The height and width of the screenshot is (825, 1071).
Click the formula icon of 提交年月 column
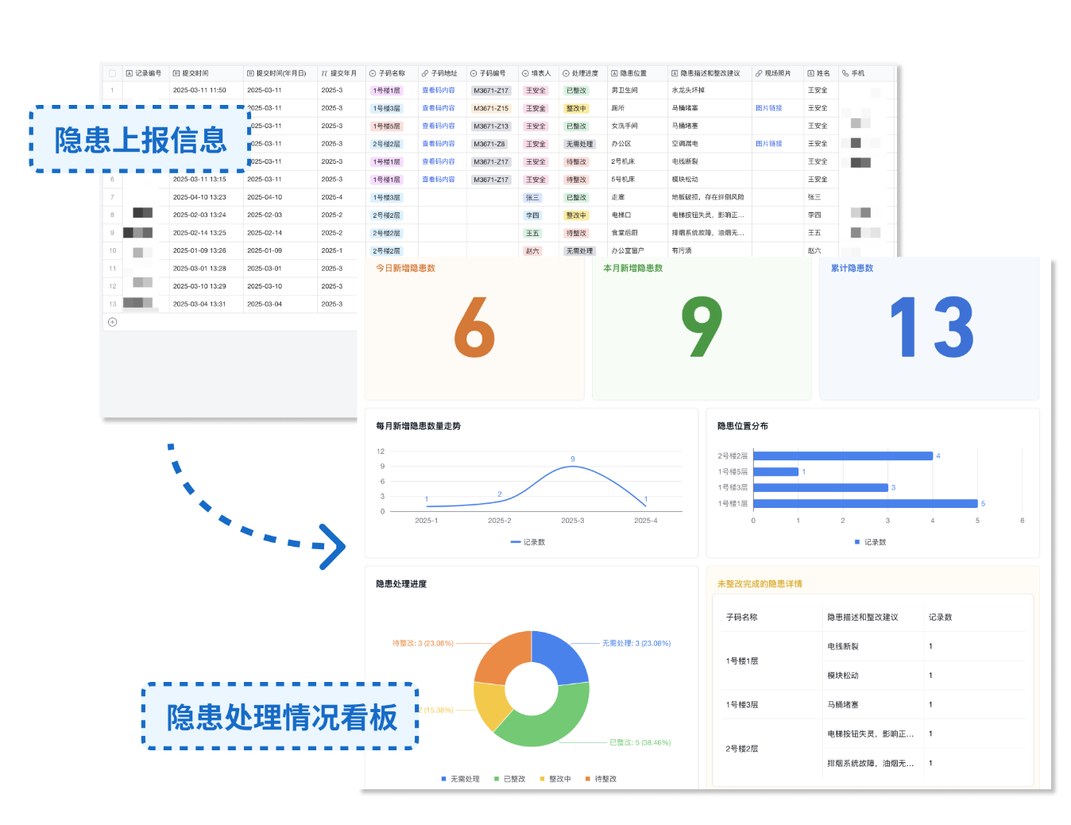[324, 73]
